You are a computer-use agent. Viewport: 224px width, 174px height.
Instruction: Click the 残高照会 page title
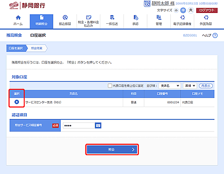(x=14, y=35)
